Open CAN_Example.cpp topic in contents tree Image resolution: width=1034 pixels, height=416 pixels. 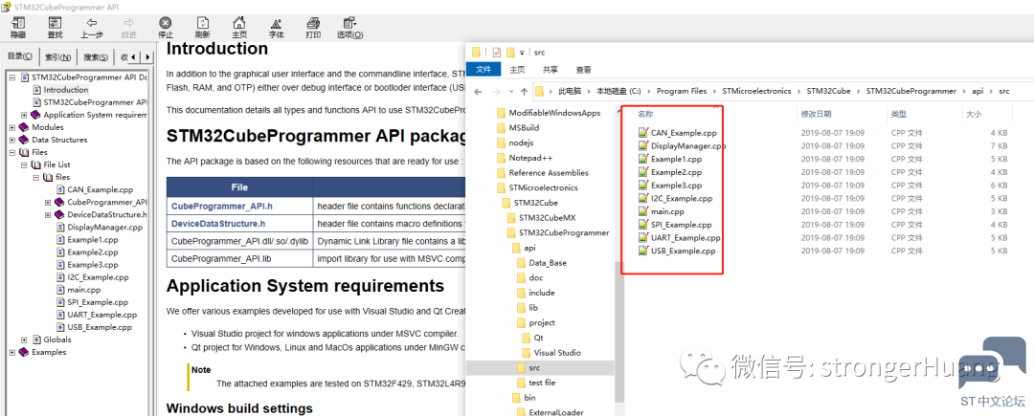(101, 189)
